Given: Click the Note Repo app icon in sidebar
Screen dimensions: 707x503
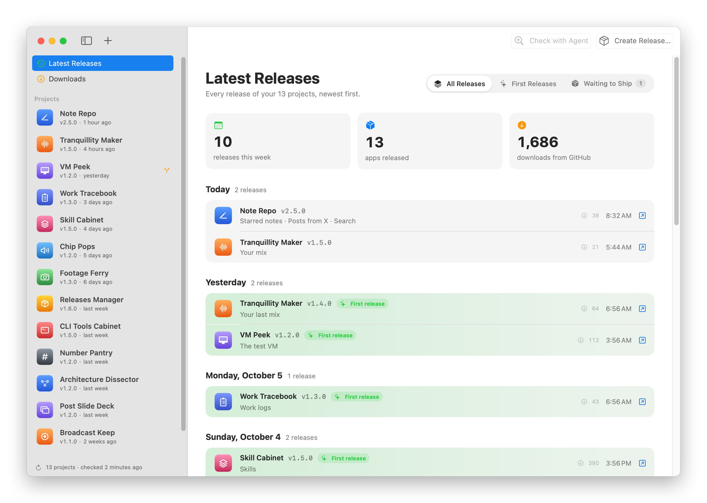Looking at the screenshot, I should (x=45, y=118).
